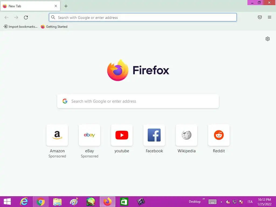Open the Amazon sponsored shortcut tile

57,135
